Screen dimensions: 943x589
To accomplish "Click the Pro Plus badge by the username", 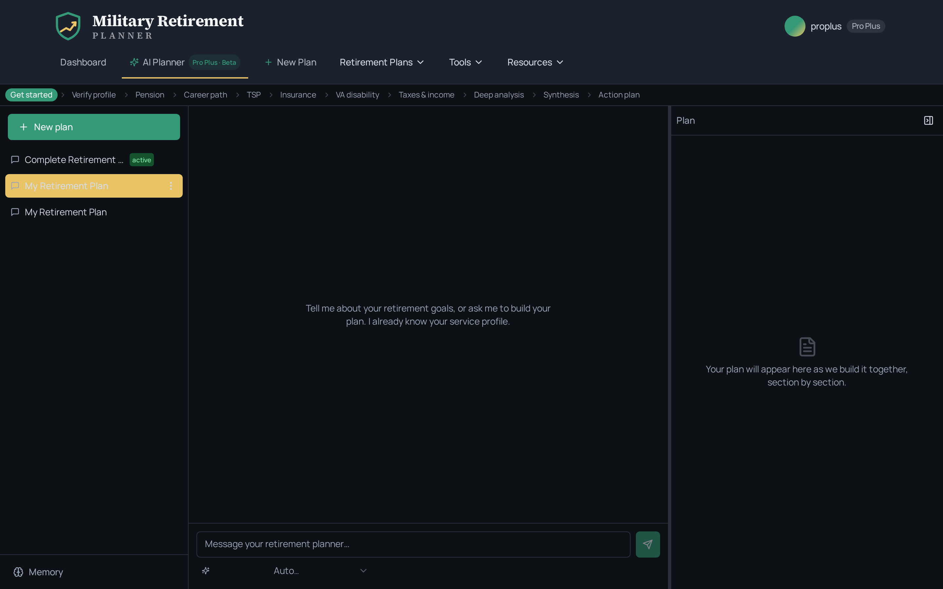I will [866, 26].
